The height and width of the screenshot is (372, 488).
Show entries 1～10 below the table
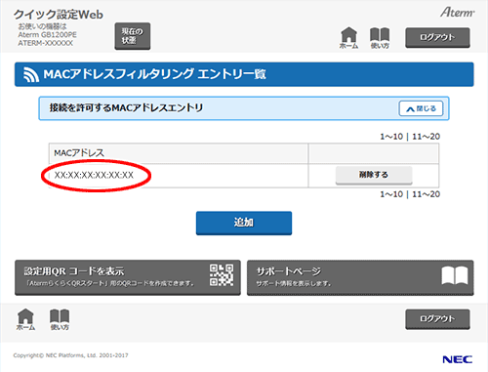pyautogui.click(x=391, y=194)
